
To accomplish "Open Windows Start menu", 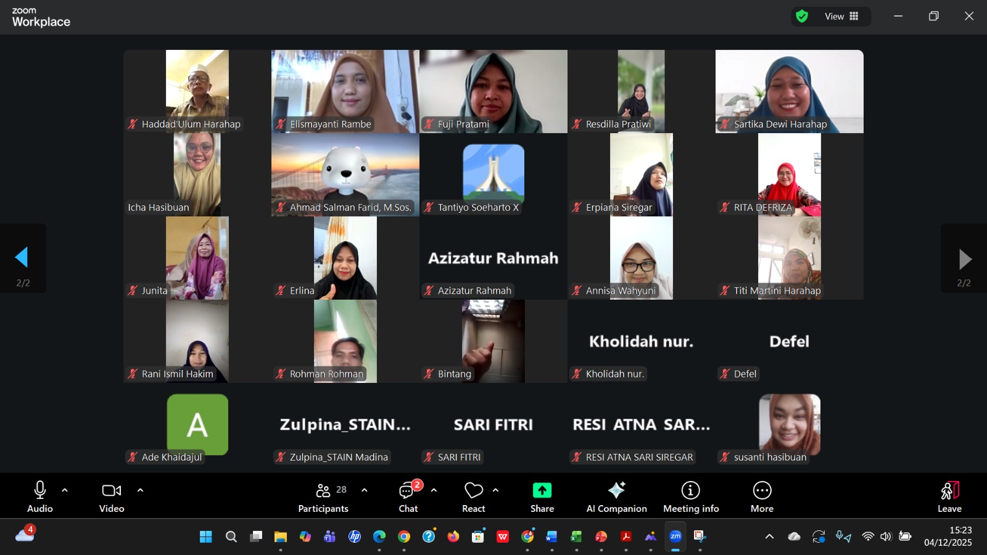I will 206,536.
